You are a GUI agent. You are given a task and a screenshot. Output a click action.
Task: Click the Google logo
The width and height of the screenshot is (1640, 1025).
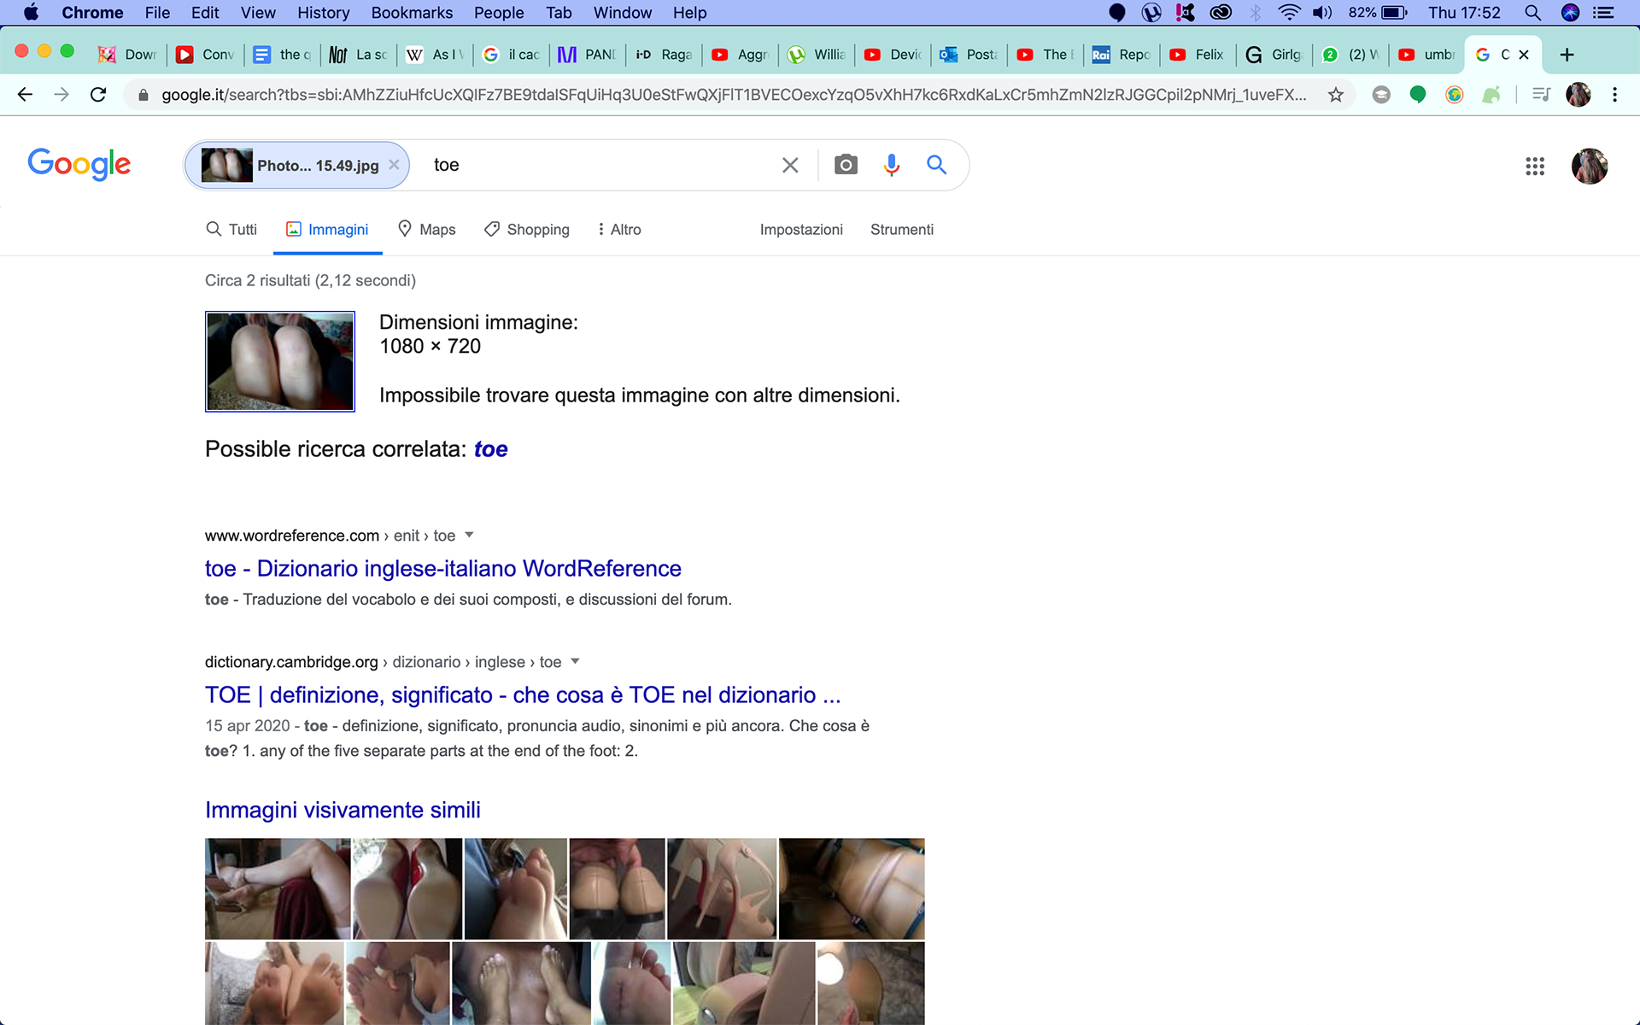(x=79, y=164)
